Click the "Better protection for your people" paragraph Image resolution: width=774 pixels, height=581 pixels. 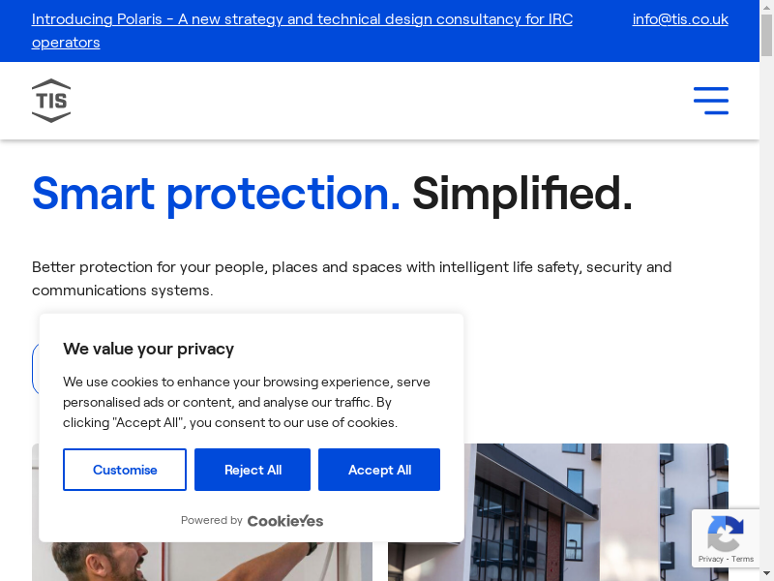pos(351,278)
